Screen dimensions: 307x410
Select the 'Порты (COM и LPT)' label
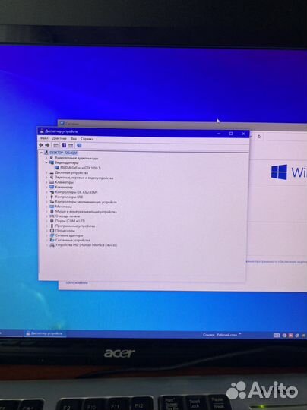click(70, 221)
